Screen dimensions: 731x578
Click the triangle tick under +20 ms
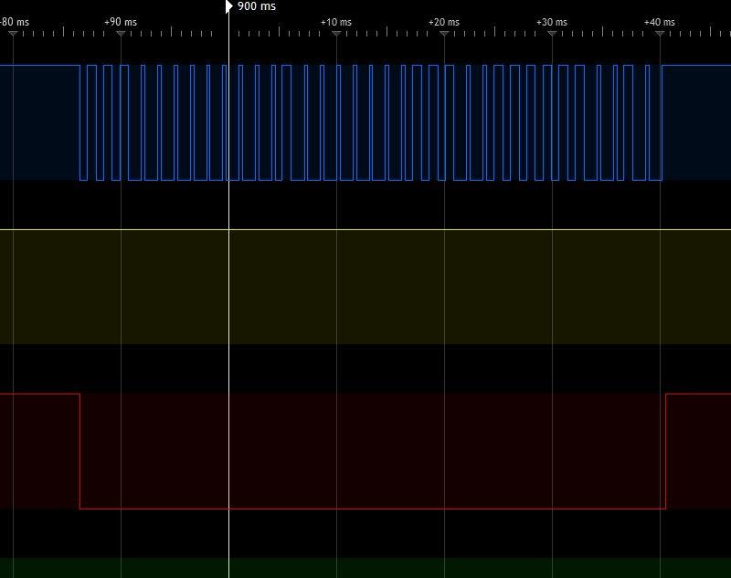click(444, 34)
